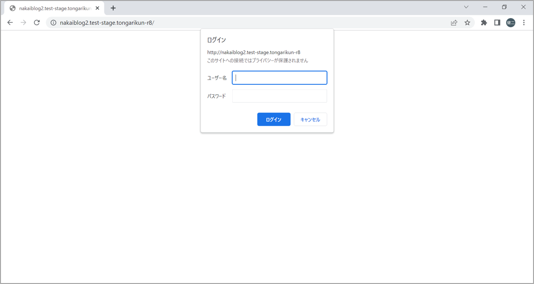
Task: Open the Extensions puzzle icon
Action: coord(484,23)
